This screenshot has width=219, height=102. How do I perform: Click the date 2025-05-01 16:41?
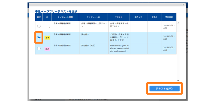[x=169, y=49]
